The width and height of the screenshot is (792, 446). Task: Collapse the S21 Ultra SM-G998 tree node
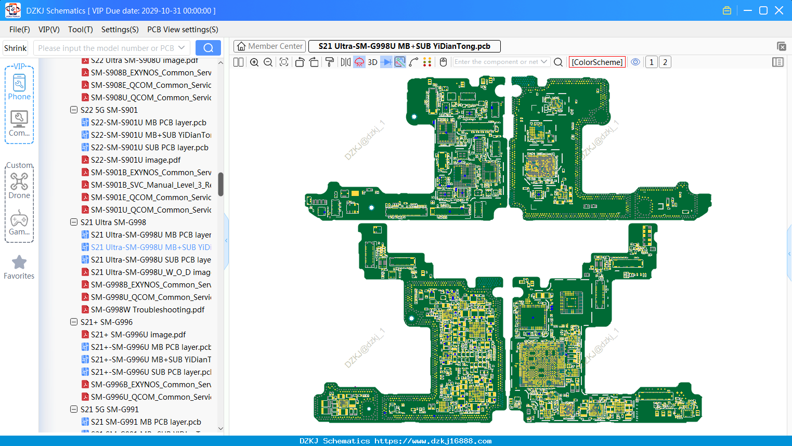[x=74, y=222]
